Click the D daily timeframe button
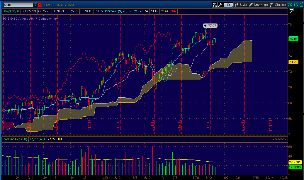 click(x=228, y=5)
